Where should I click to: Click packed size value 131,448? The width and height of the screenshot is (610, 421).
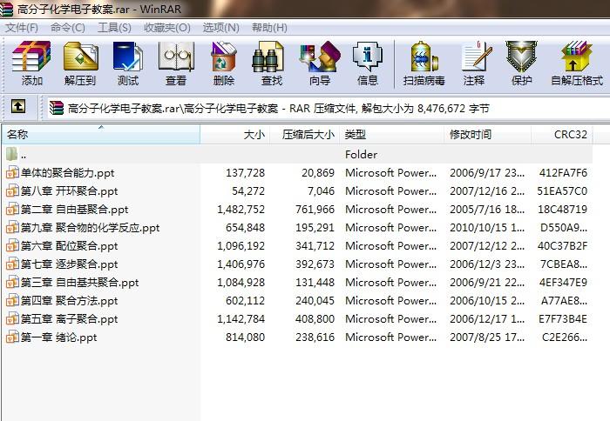tap(315, 282)
